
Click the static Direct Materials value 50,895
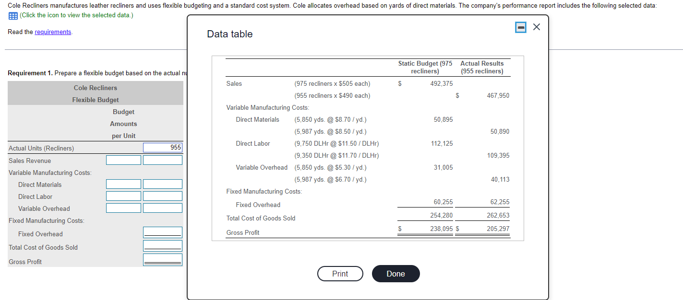(443, 119)
